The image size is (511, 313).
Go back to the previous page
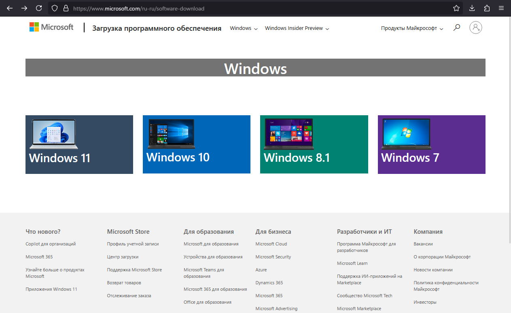tap(10, 8)
